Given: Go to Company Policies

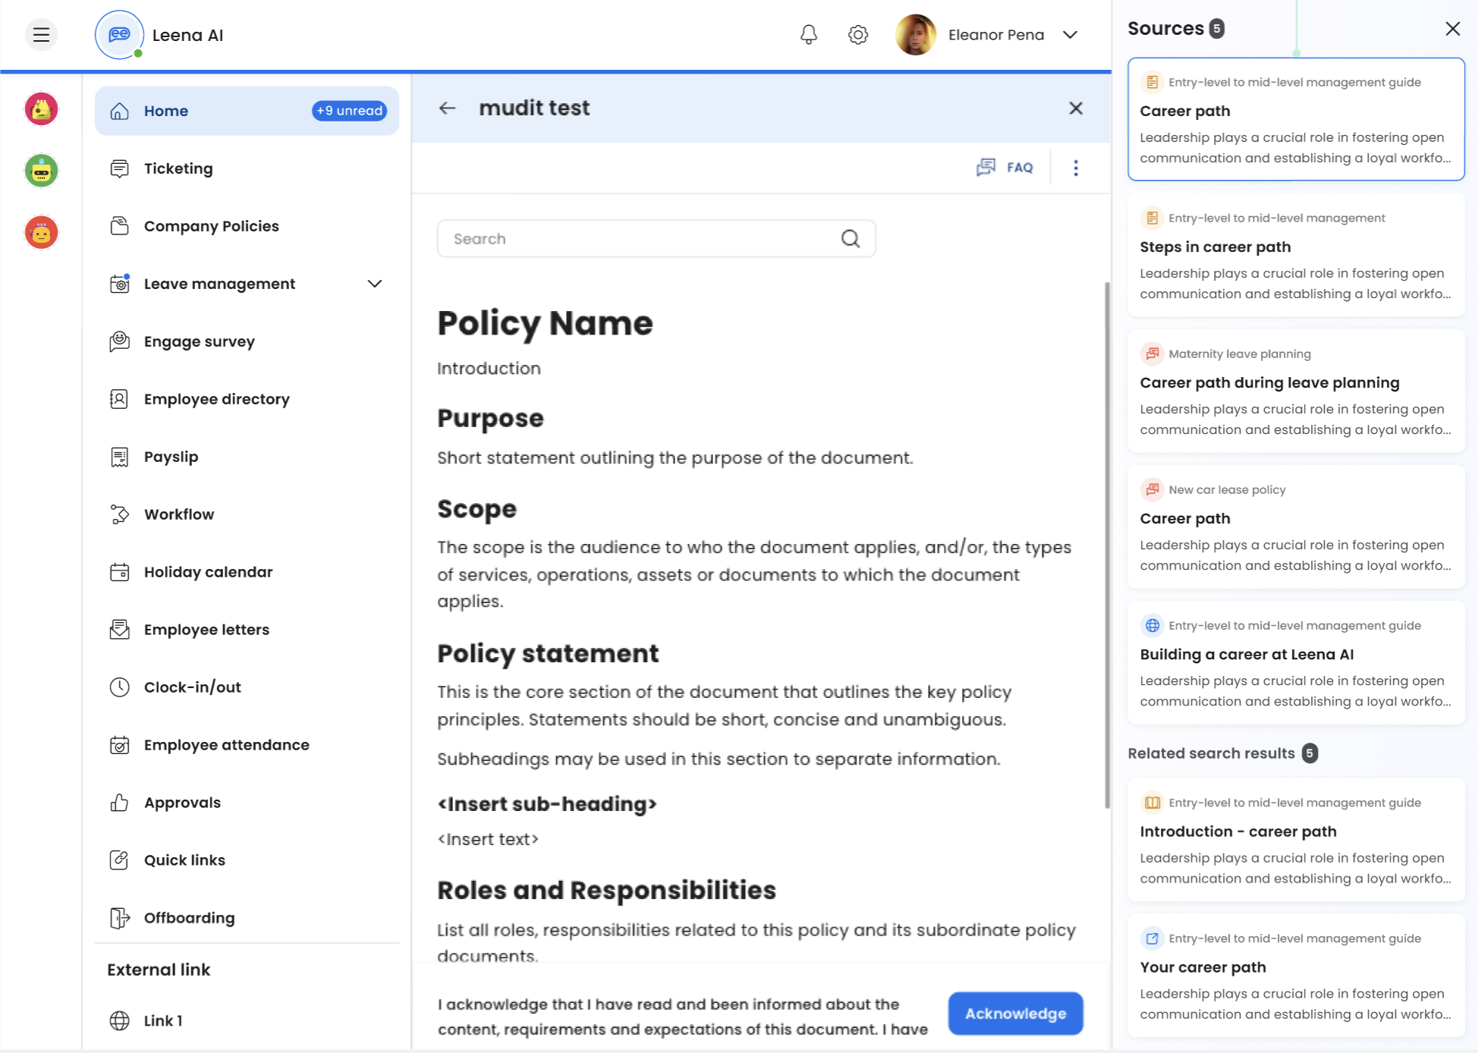Looking at the screenshot, I should coord(211,226).
